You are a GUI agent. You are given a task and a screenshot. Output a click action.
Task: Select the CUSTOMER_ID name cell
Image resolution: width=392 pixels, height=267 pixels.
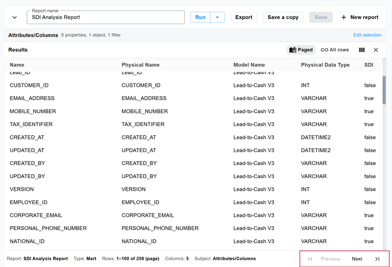pyautogui.click(x=29, y=85)
